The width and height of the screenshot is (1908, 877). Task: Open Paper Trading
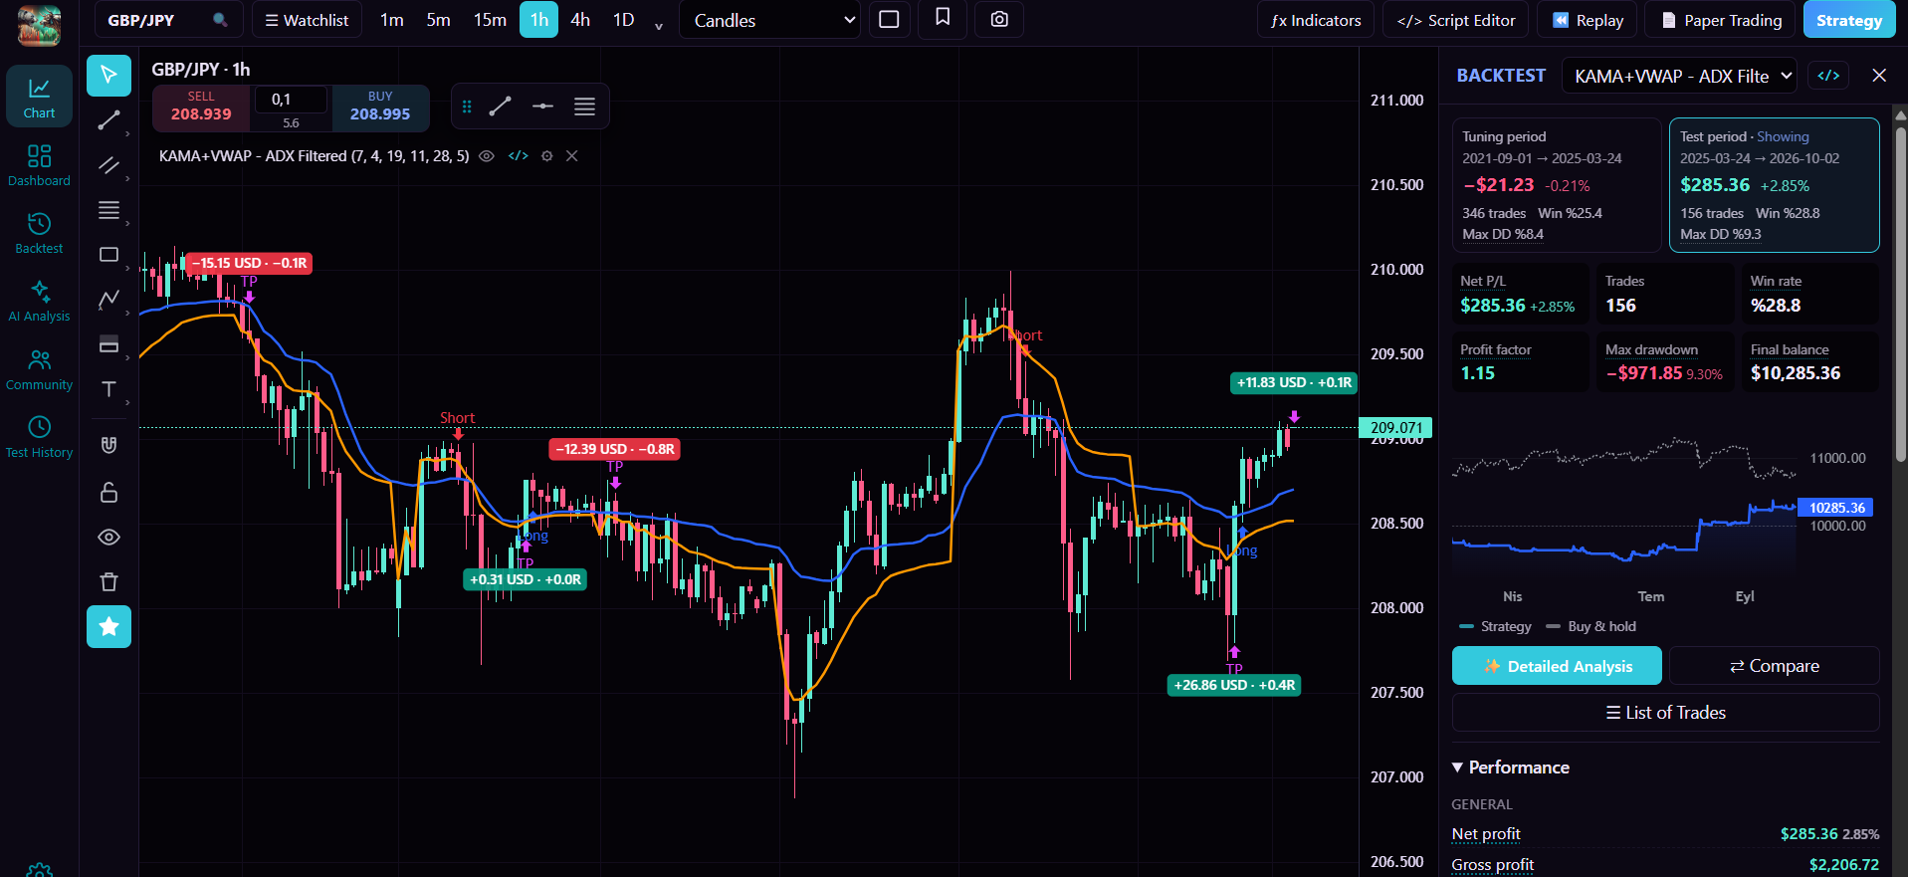(x=1722, y=20)
